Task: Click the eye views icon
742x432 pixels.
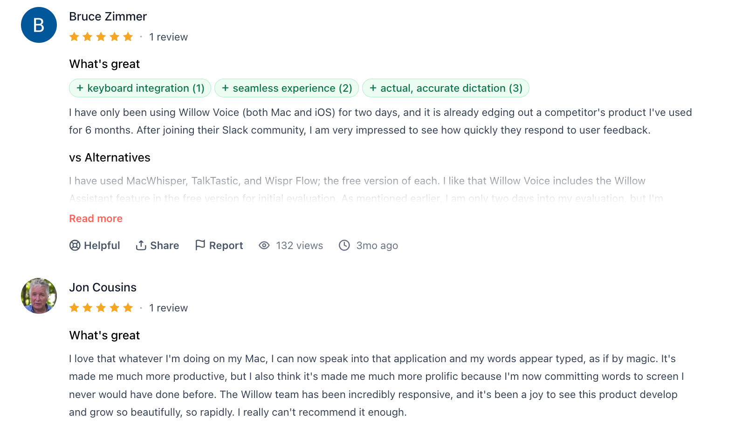Action: [264, 245]
